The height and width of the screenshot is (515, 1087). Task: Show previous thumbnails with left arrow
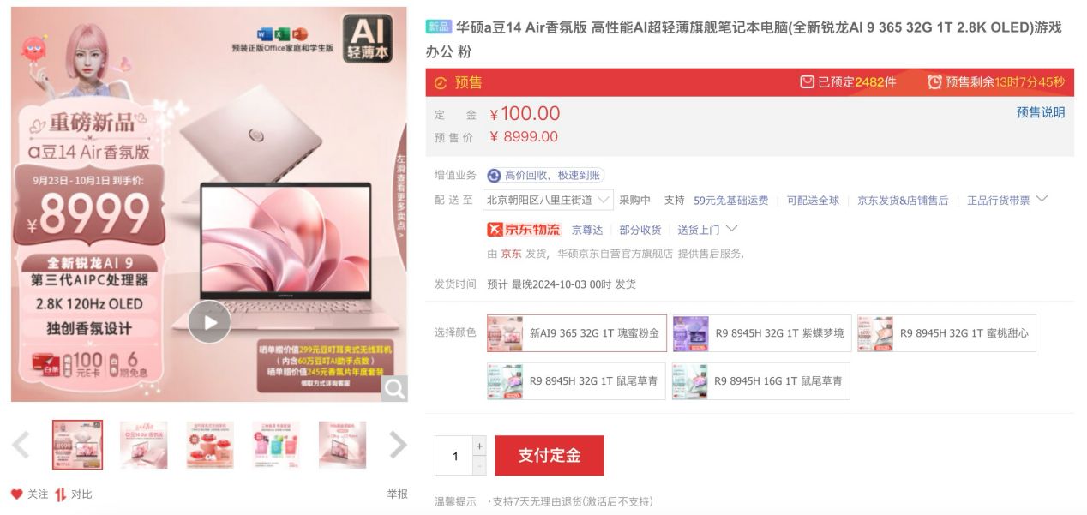[x=21, y=445]
